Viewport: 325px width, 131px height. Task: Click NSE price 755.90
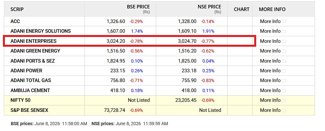click(x=189, y=80)
